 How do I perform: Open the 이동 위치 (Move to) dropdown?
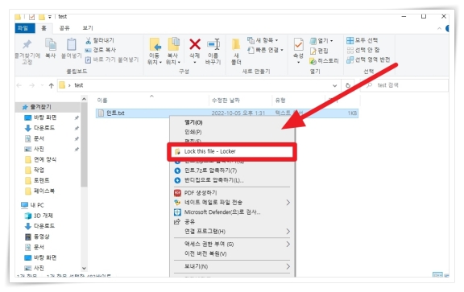coord(155,51)
